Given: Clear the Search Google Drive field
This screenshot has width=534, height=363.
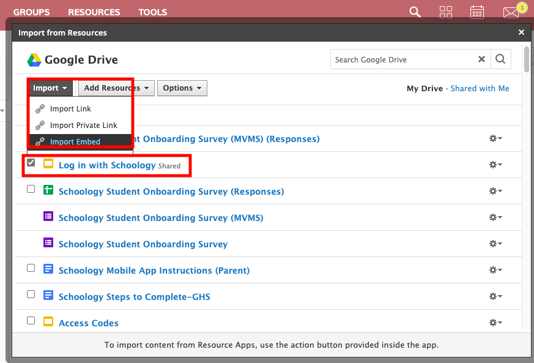Looking at the screenshot, I should click(x=481, y=59).
